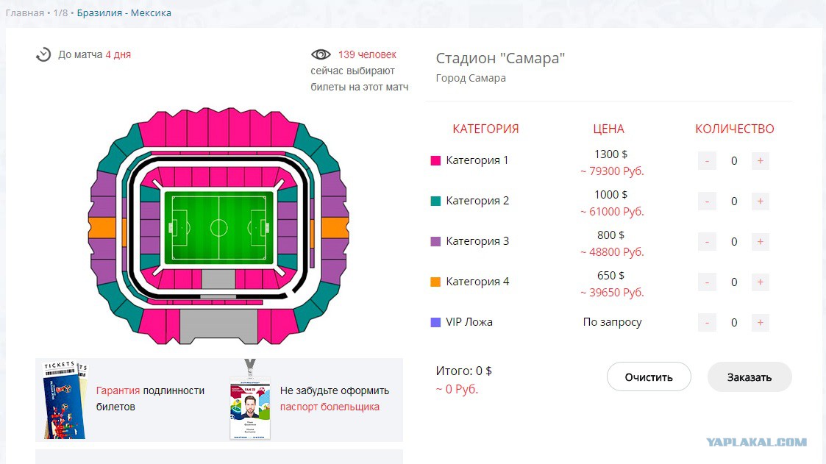Increase Категория 1 ticket quantity

[x=760, y=160]
